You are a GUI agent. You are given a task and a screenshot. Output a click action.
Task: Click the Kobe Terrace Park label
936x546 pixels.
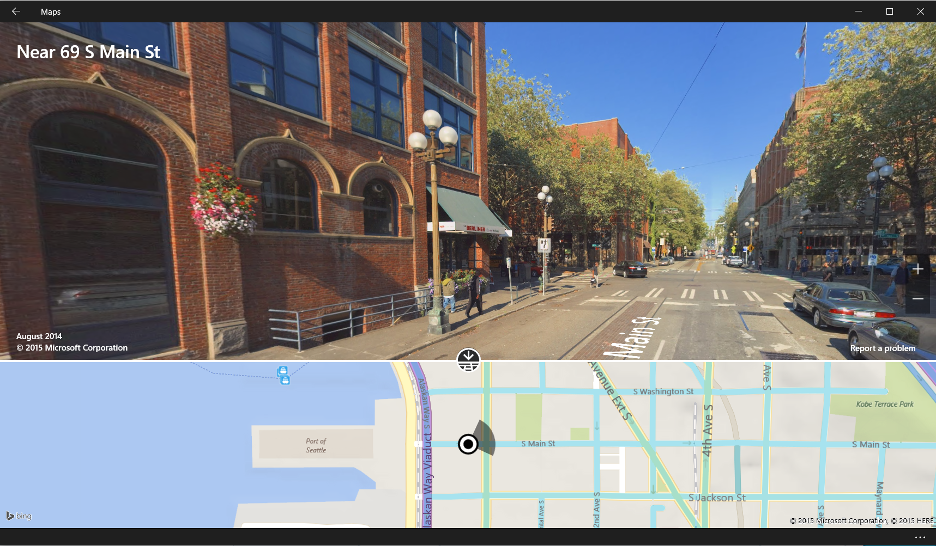click(x=884, y=404)
